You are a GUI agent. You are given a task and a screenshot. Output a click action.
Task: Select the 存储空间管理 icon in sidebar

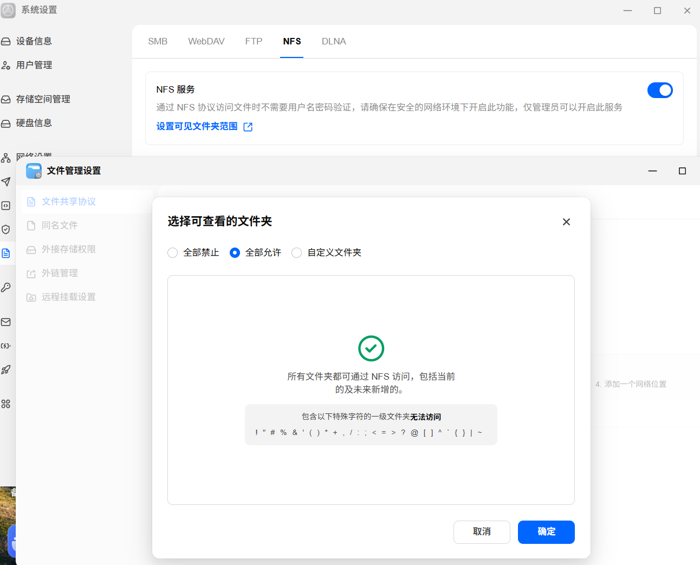(x=6, y=99)
